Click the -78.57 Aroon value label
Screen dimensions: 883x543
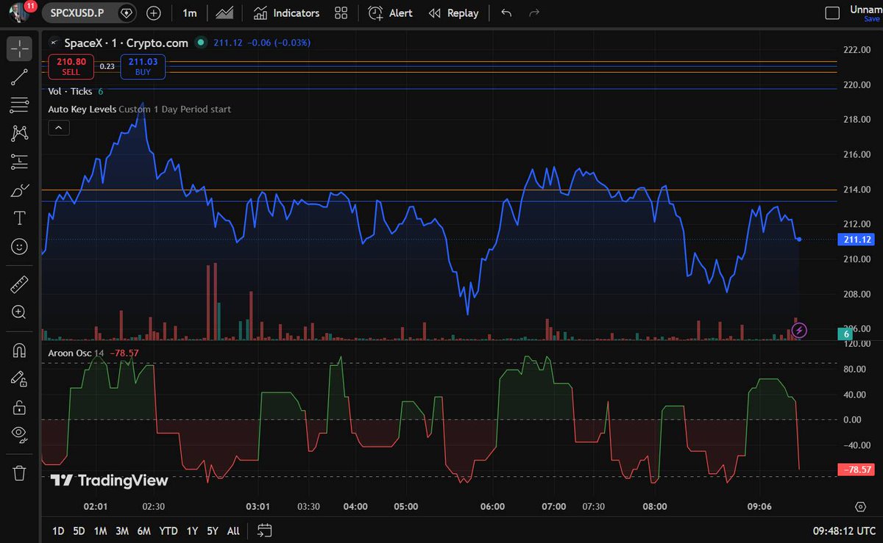[857, 469]
